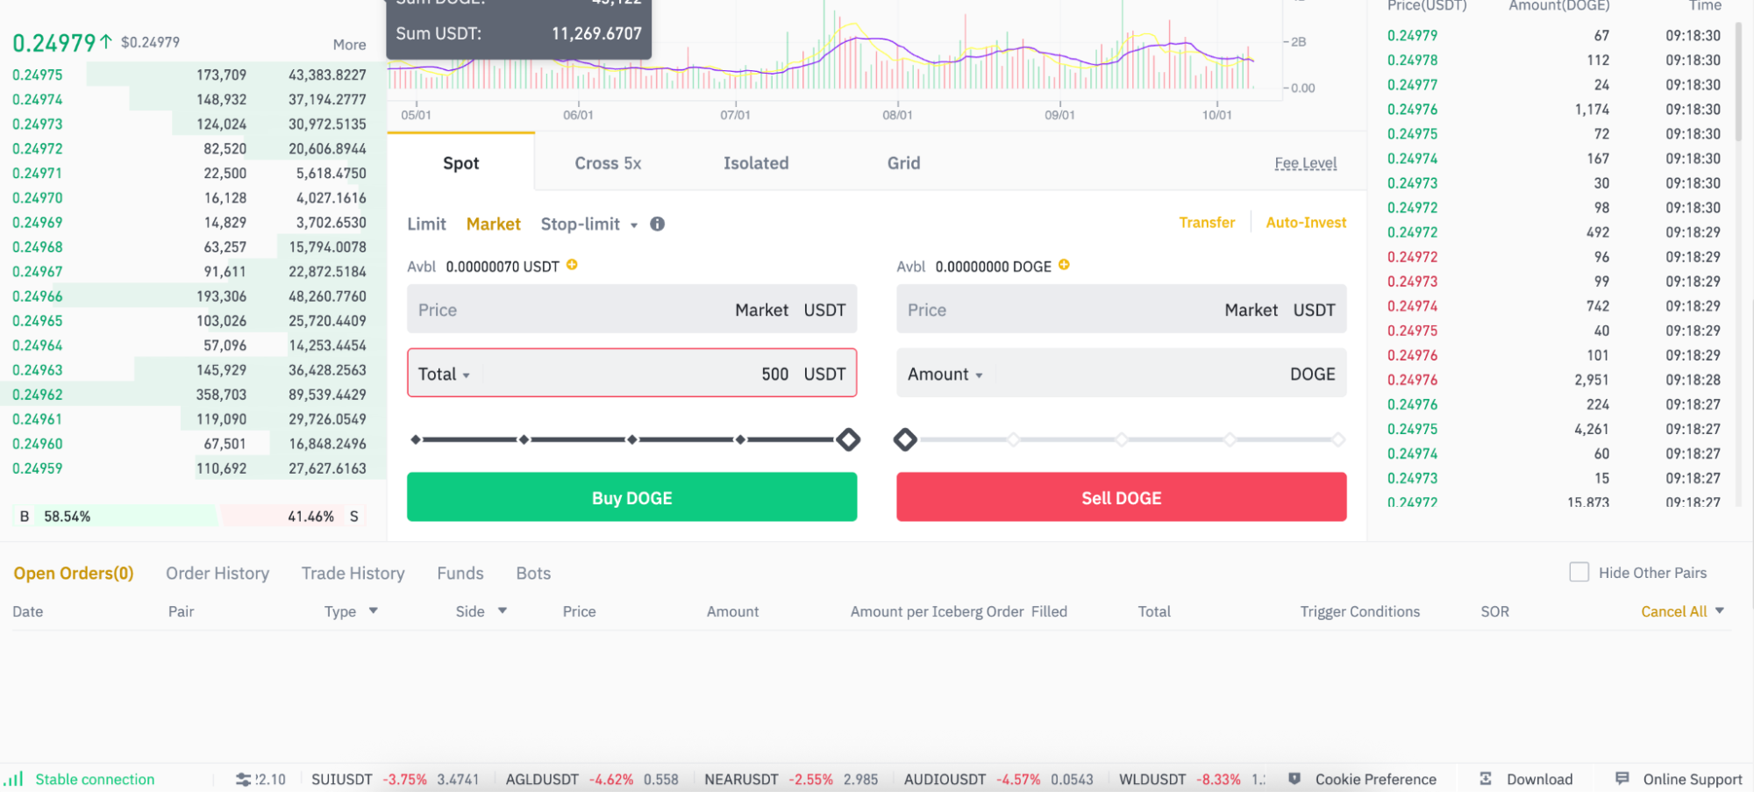1754x792 pixels.
Task: Switch to the Limit order tab
Action: (426, 224)
